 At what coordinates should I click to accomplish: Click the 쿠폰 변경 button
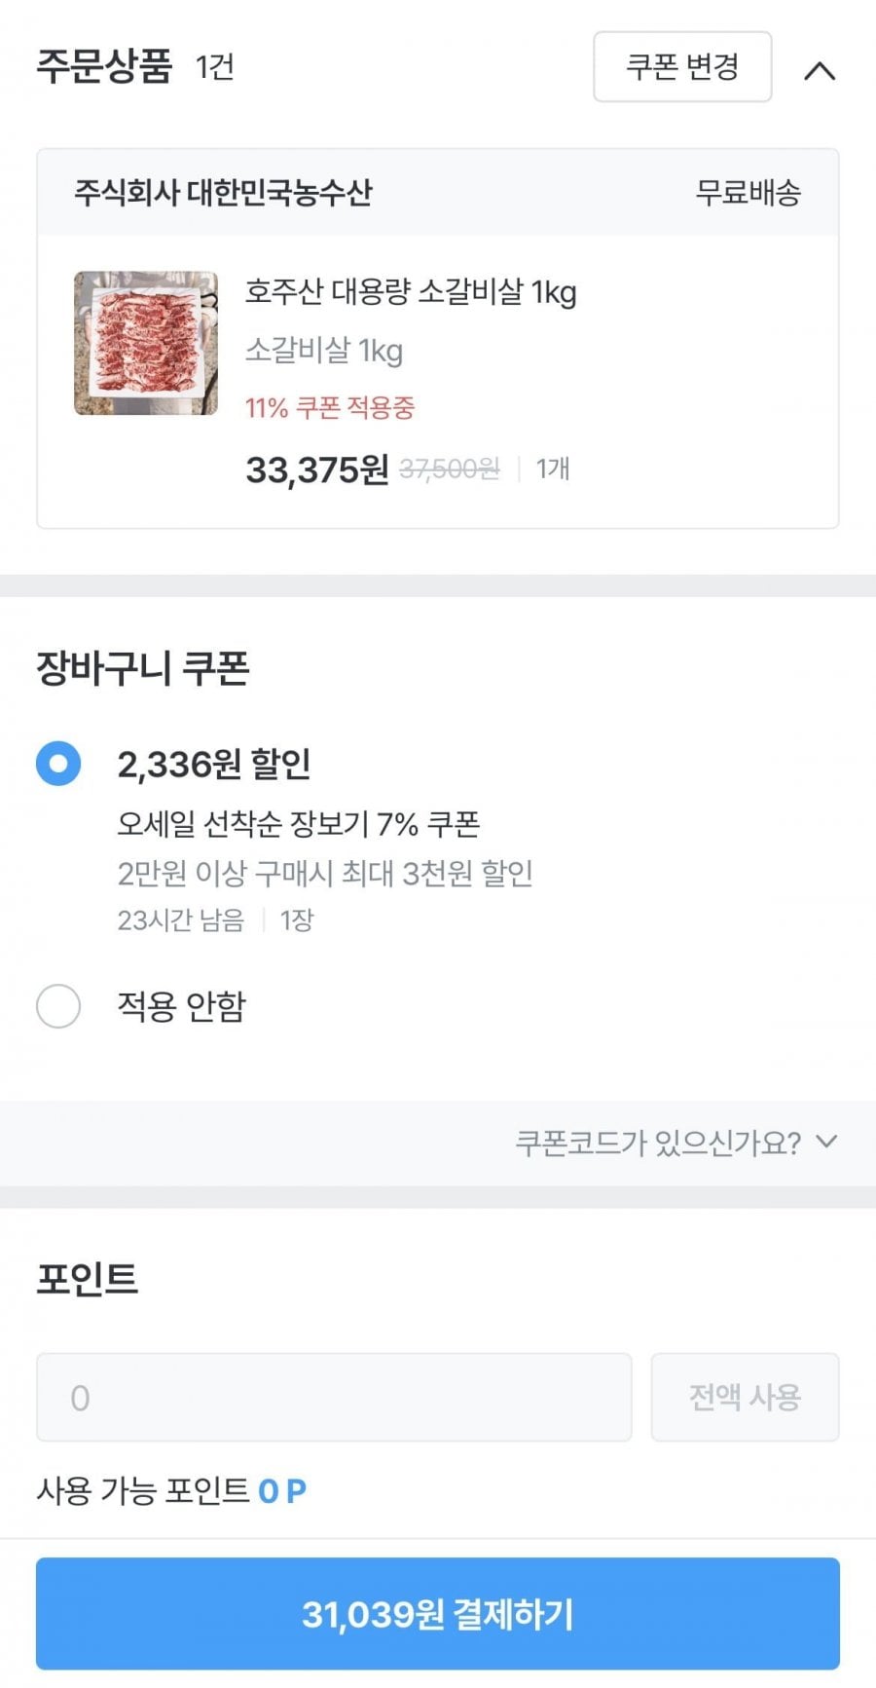(x=682, y=66)
